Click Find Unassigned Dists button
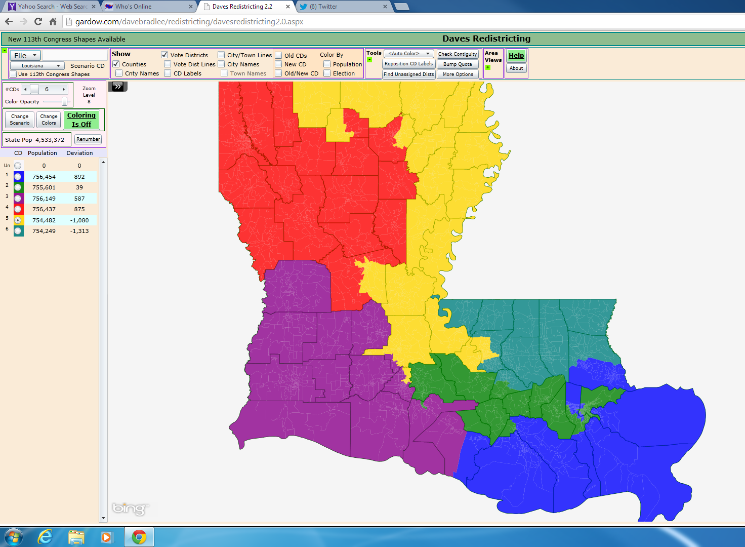Screen dimensions: 745x547 408,74
